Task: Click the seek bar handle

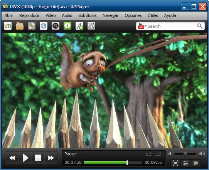Action: (127, 163)
